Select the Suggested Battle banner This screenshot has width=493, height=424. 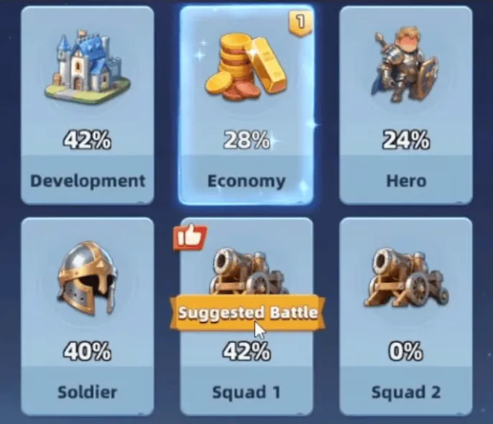coord(248,313)
